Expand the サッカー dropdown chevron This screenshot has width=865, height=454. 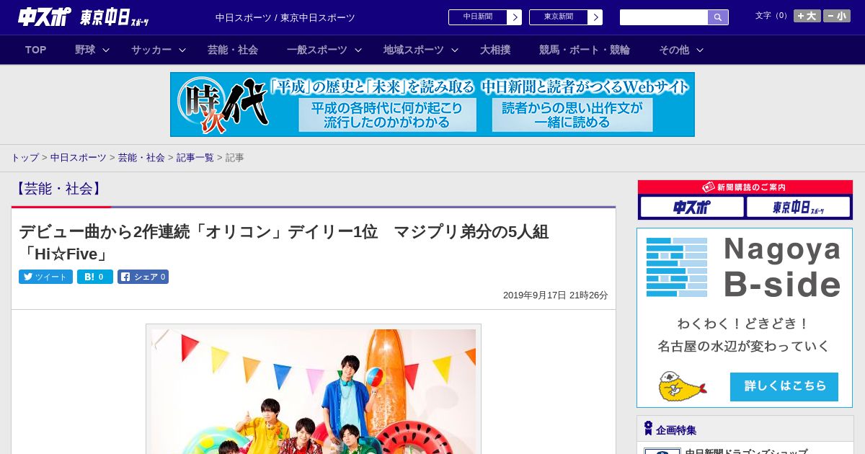(x=182, y=50)
